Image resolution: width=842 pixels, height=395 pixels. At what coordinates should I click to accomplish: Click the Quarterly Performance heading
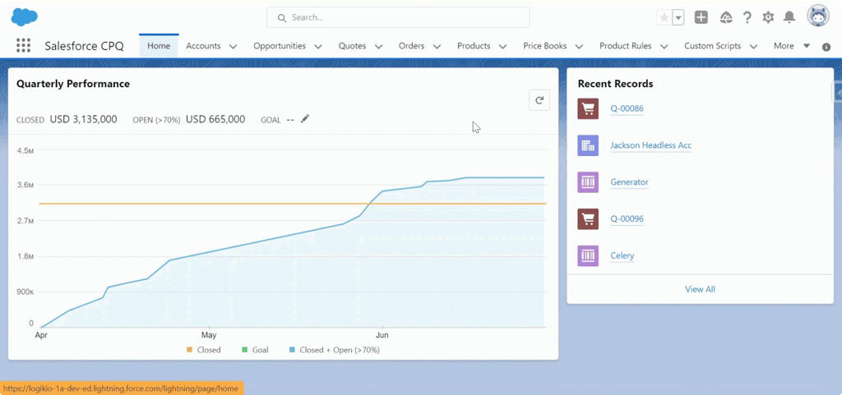(73, 84)
